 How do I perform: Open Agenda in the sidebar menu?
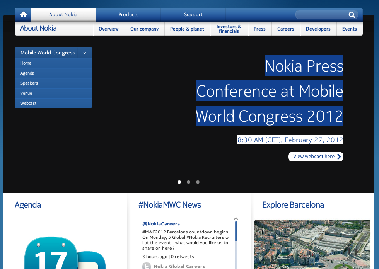53,73
